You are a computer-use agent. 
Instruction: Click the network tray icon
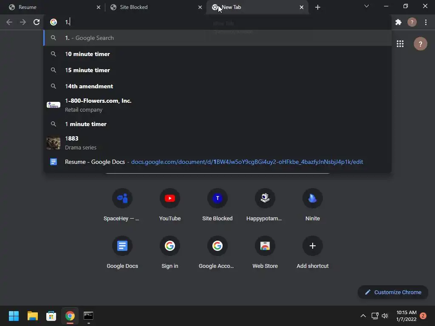click(x=375, y=316)
